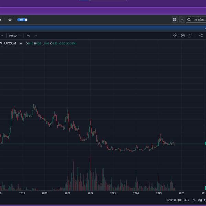The width and height of the screenshot is (206, 206).
Task: Click the undo arrow in the chart toolbar
Action: tap(28, 36)
